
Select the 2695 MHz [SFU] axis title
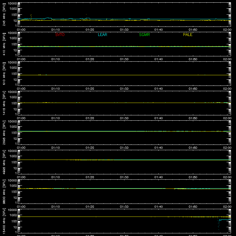[4, 132]
